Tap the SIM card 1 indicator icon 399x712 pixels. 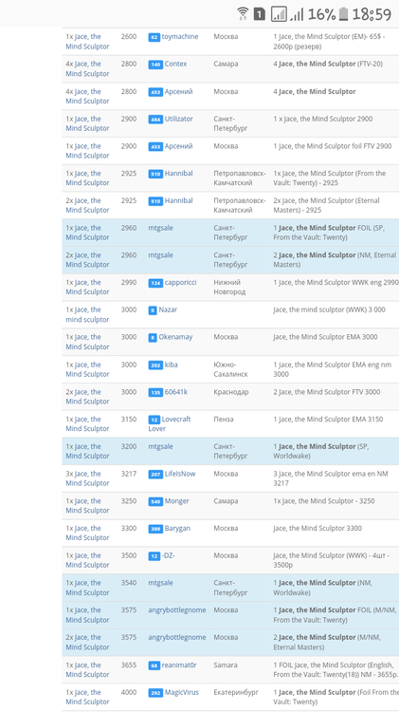[x=259, y=14]
